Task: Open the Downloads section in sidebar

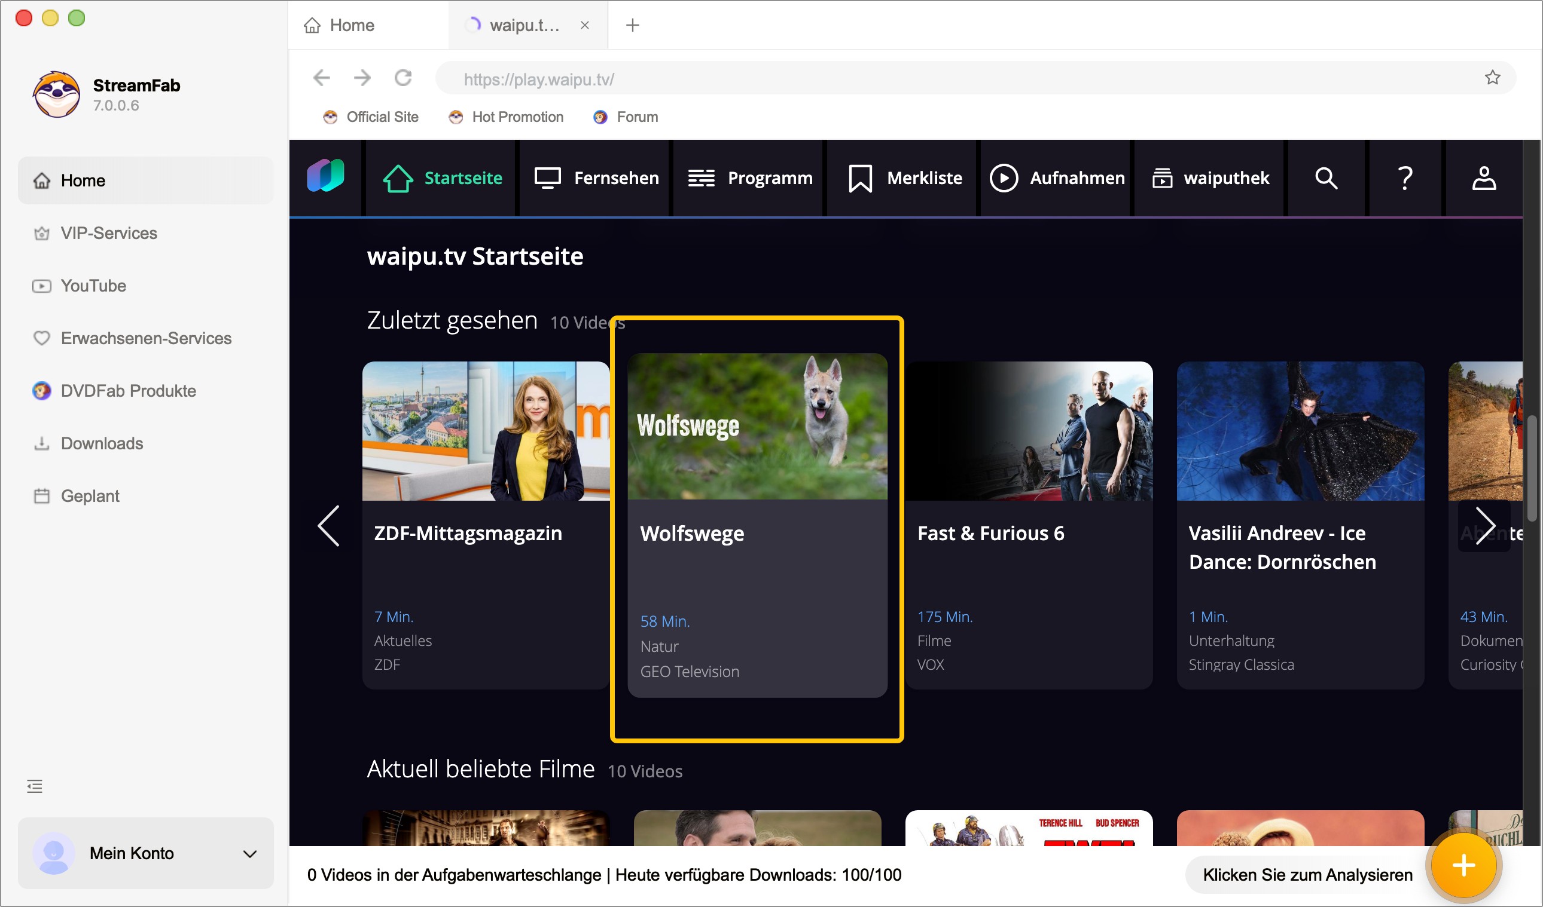Action: coord(101,443)
